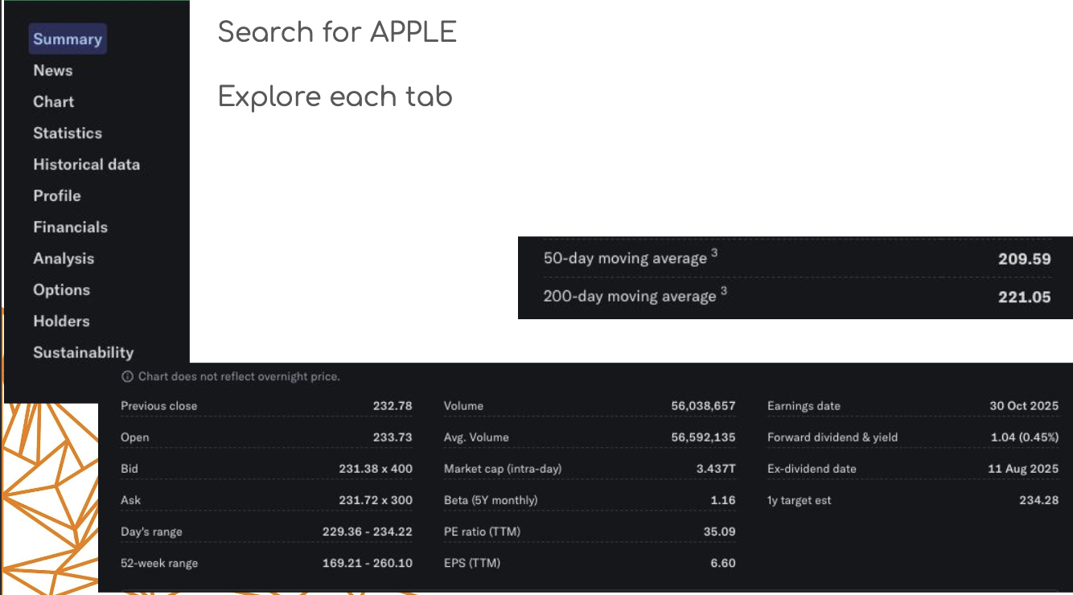The height and width of the screenshot is (595, 1073).
Task: Select the Options tab
Action: point(62,289)
